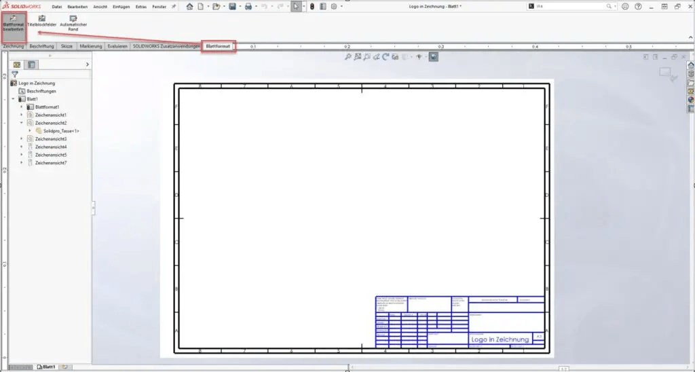Click the Home icon in the top toolbar
The image size is (695, 372).
[x=189, y=7]
